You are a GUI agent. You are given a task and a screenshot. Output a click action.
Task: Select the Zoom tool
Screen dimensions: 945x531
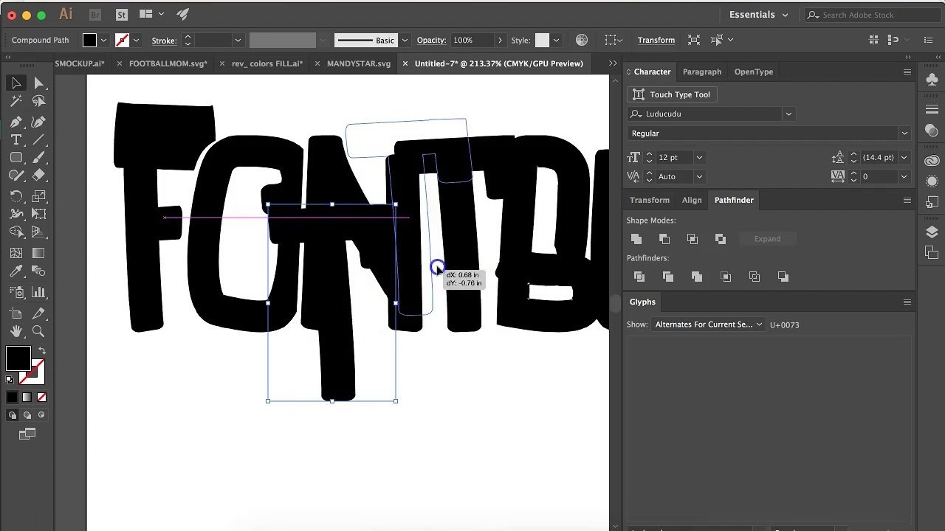[x=38, y=331]
